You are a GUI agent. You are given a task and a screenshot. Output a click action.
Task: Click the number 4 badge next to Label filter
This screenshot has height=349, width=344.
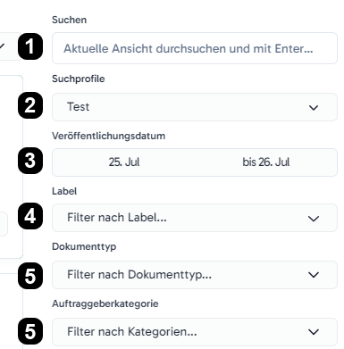pyautogui.click(x=30, y=216)
